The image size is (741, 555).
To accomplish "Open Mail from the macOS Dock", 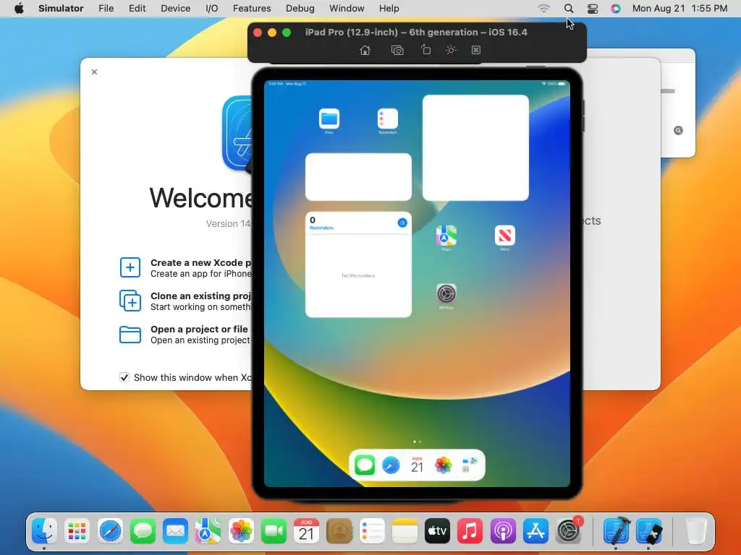I will [x=175, y=531].
